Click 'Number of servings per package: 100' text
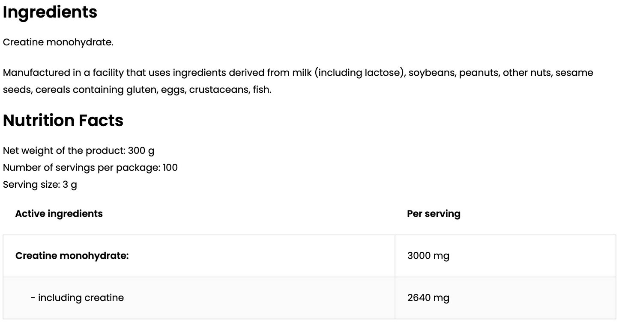This screenshot has width=619, height=322. click(90, 167)
